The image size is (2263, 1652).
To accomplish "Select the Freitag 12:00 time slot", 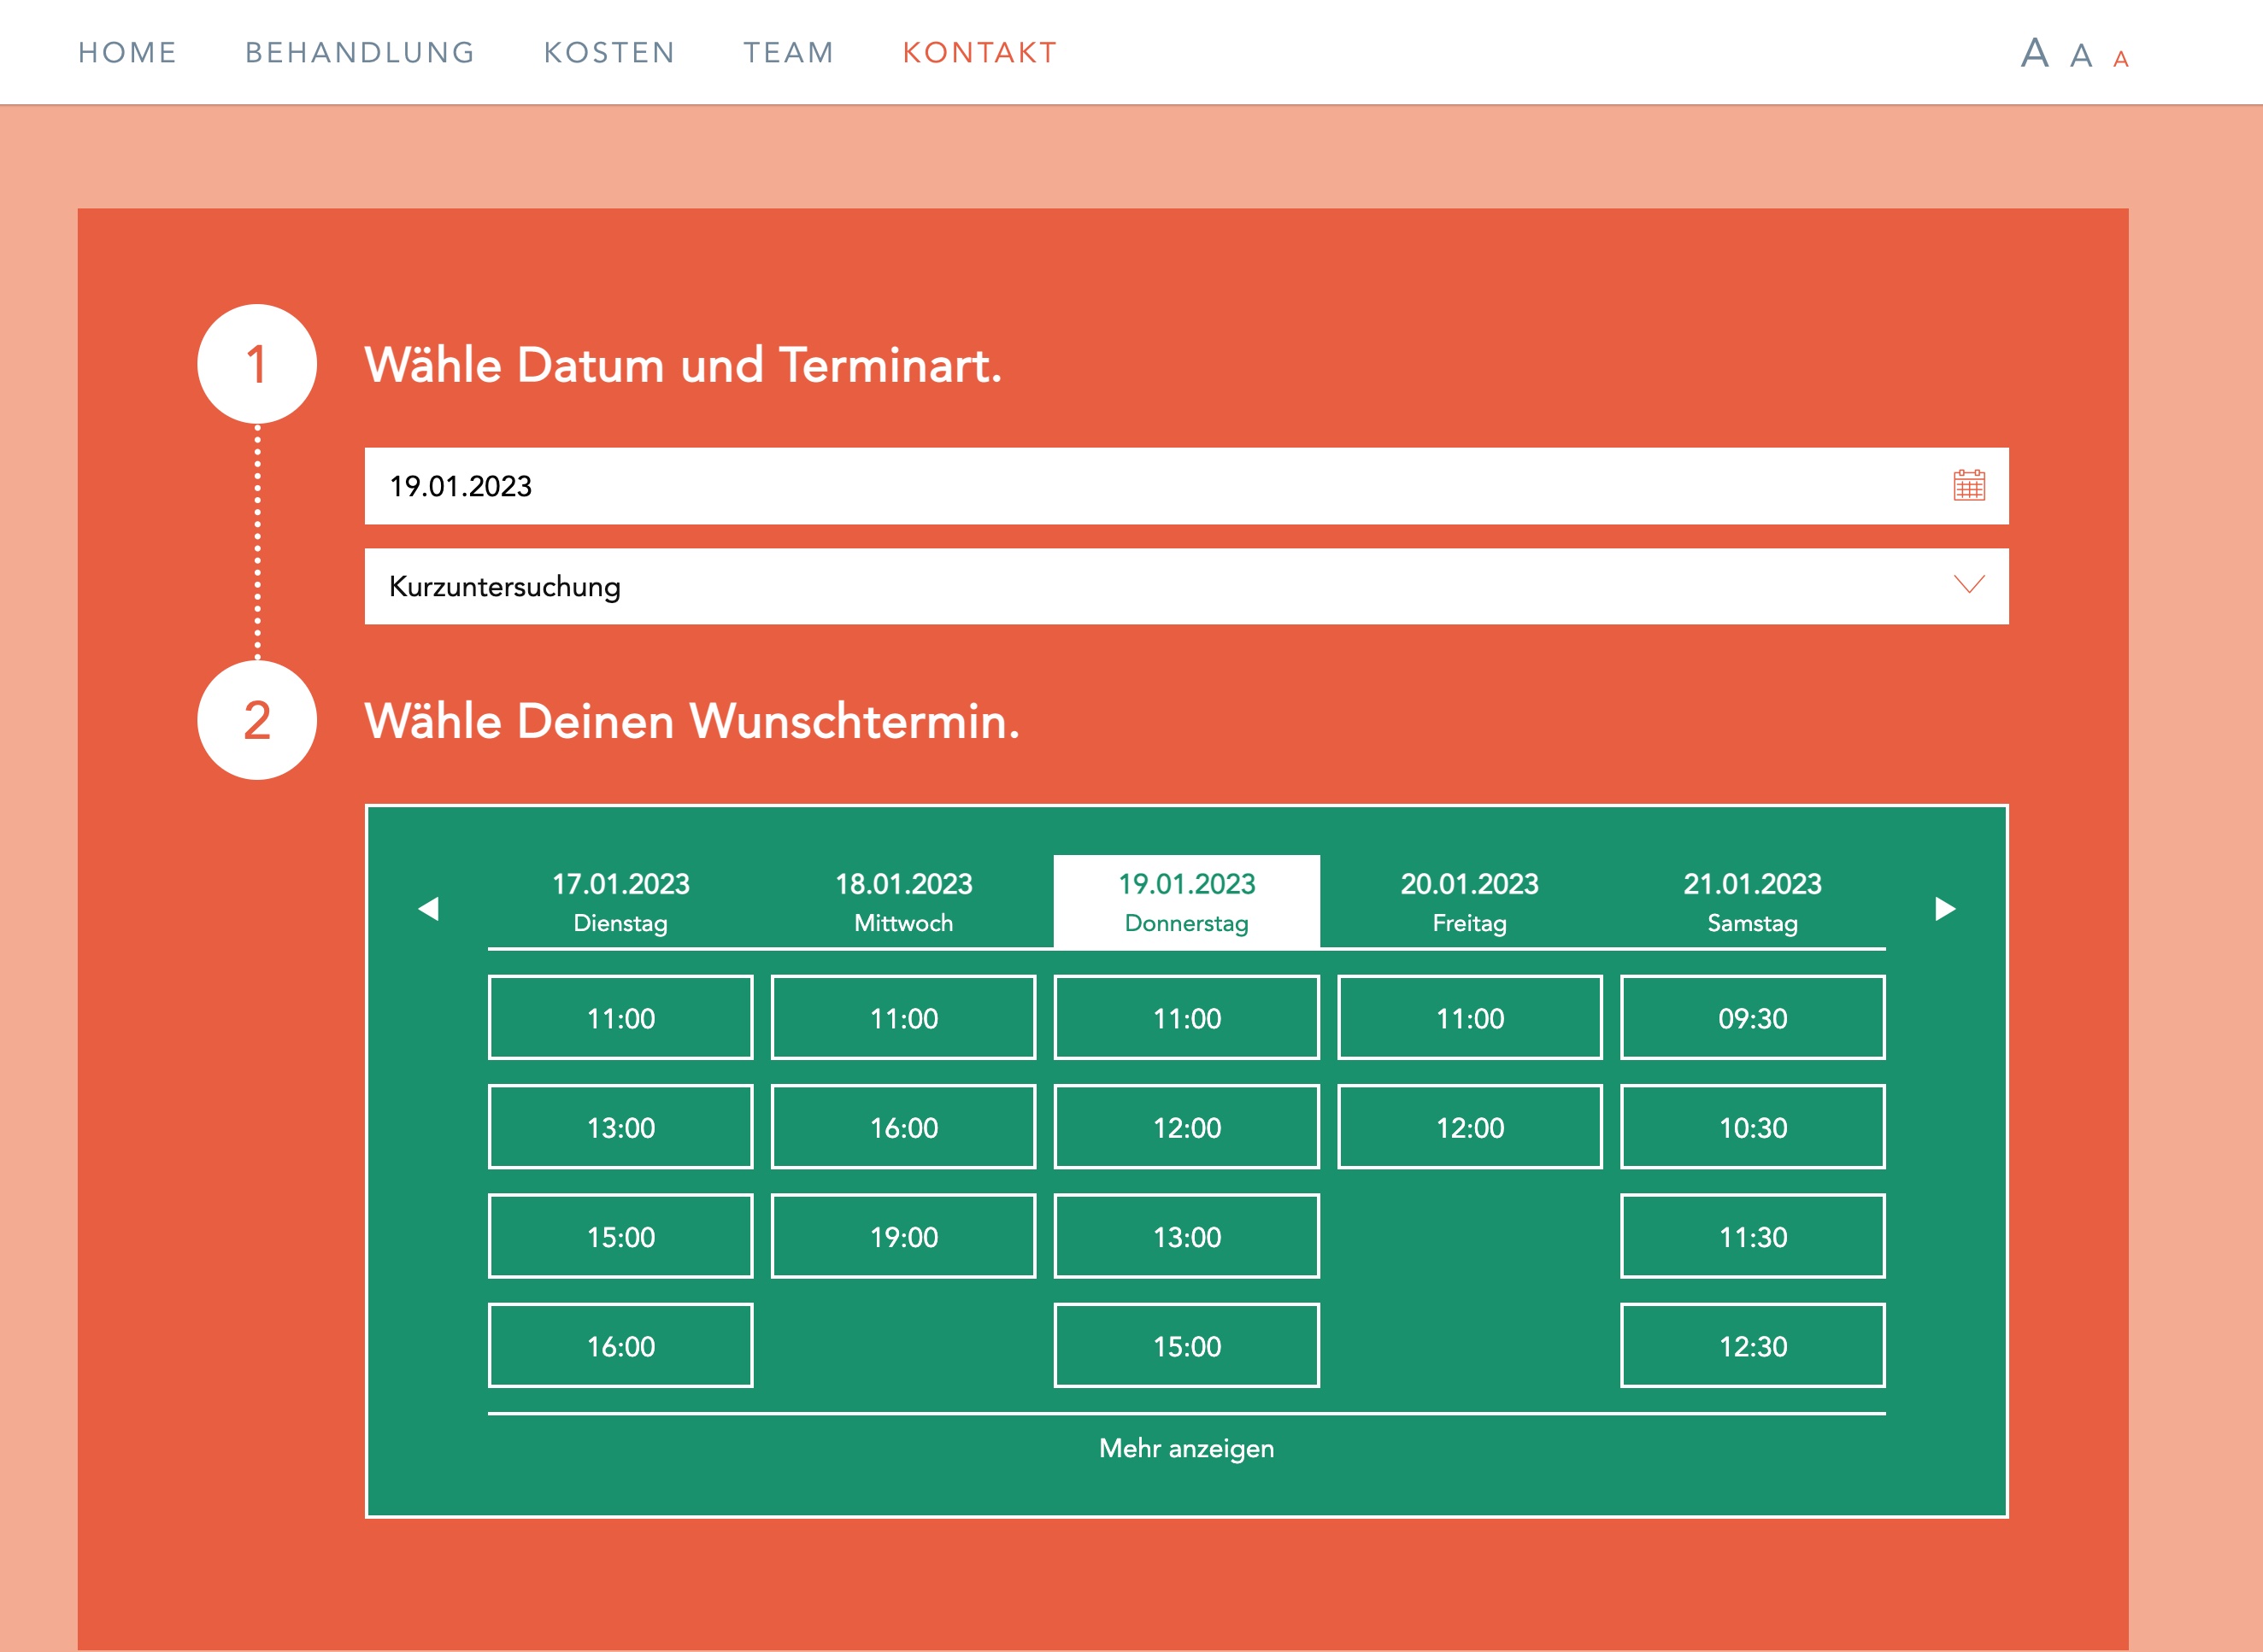I will click(x=1469, y=1127).
